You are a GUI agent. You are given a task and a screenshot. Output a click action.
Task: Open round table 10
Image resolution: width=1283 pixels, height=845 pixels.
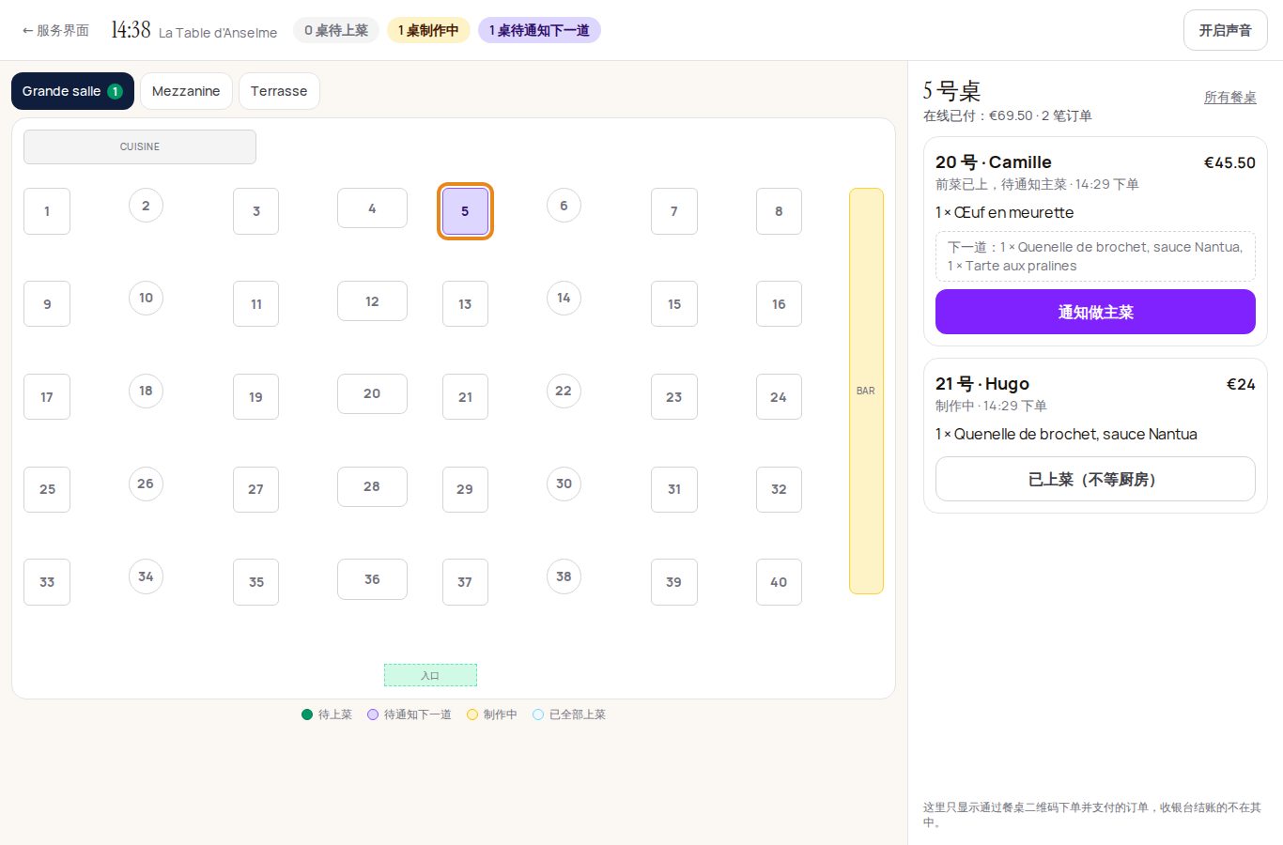tap(146, 298)
